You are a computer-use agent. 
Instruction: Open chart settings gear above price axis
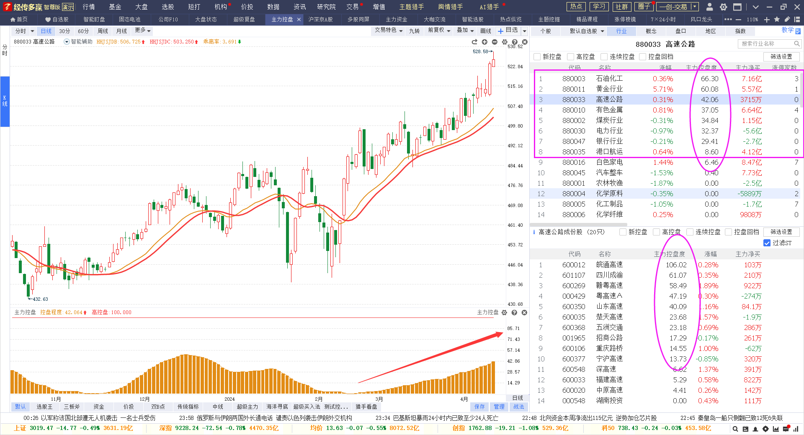tap(505, 42)
